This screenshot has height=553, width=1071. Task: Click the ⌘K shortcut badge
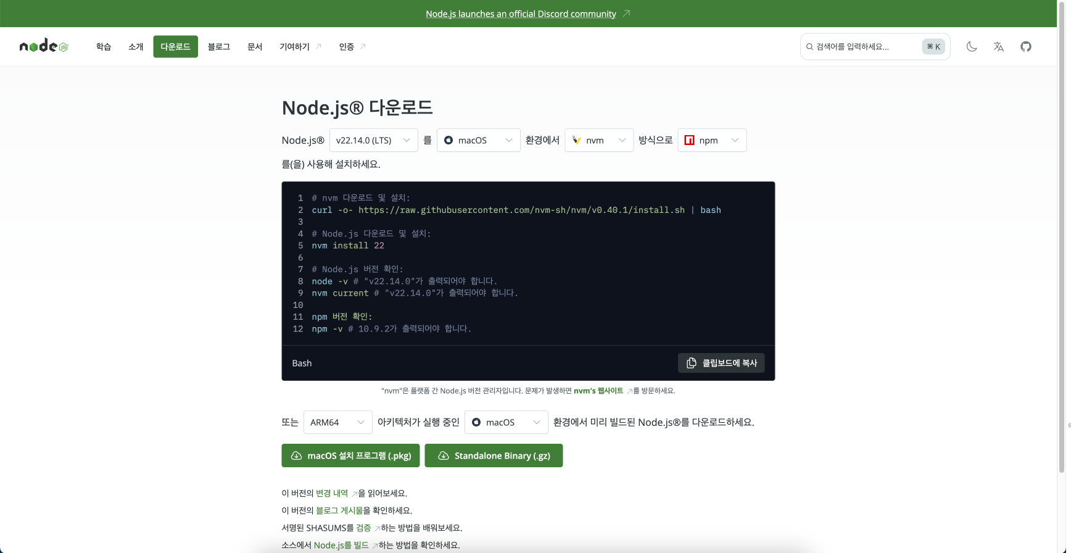(933, 46)
